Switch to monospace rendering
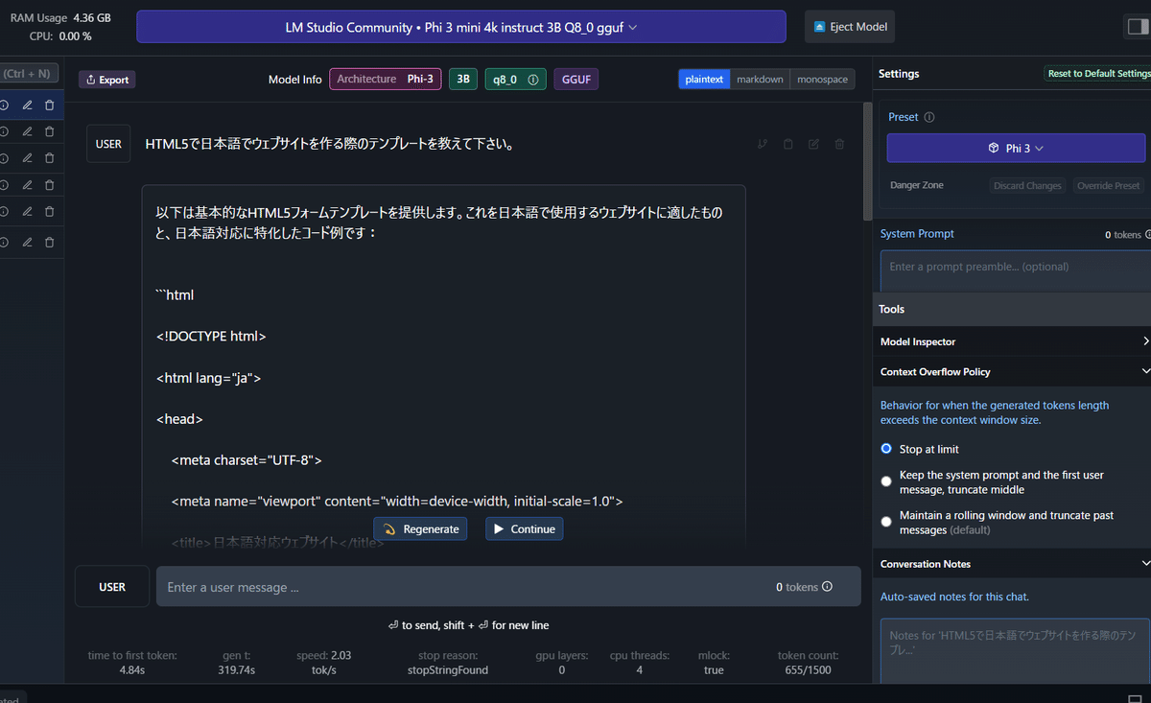Image resolution: width=1151 pixels, height=703 pixels. click(822, 80)
